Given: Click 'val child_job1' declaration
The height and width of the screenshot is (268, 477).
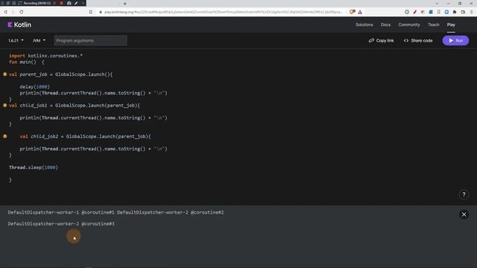Looking at the screenshot, I should click(x=28, y=105).
